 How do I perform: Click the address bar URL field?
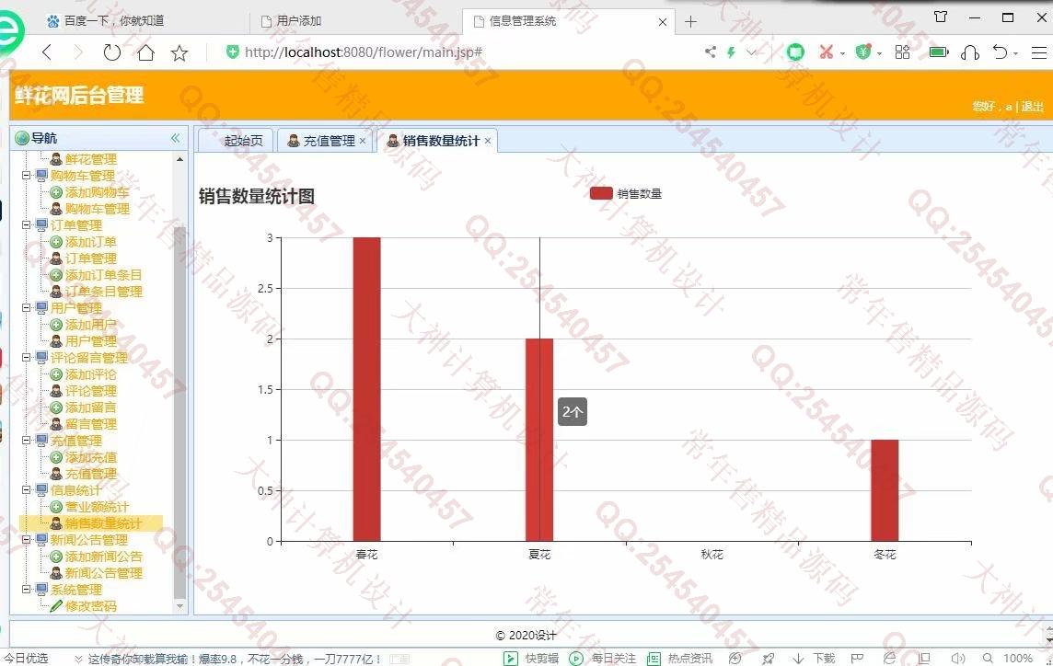pos(363,52)
